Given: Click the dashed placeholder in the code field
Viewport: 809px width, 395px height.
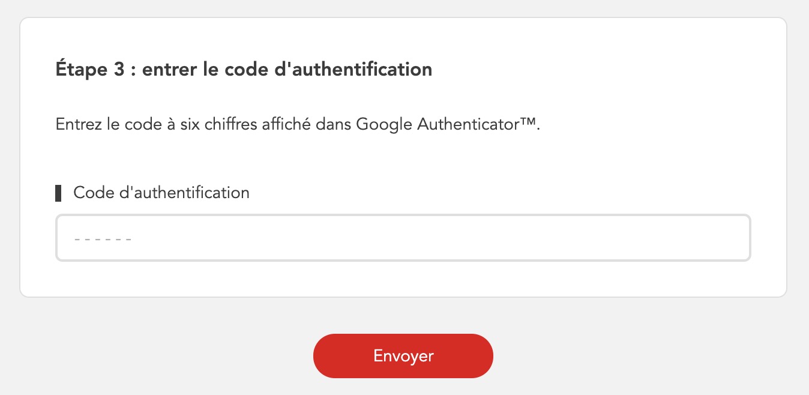Looking at the screenshot, I should (x=103, y=239).
